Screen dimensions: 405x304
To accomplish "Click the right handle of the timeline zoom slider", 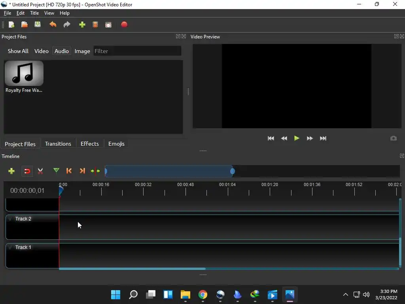I will tap(233, 171).
